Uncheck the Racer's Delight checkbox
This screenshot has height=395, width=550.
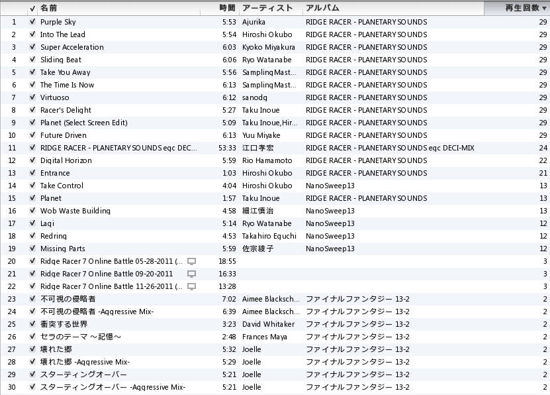point(32,110)
